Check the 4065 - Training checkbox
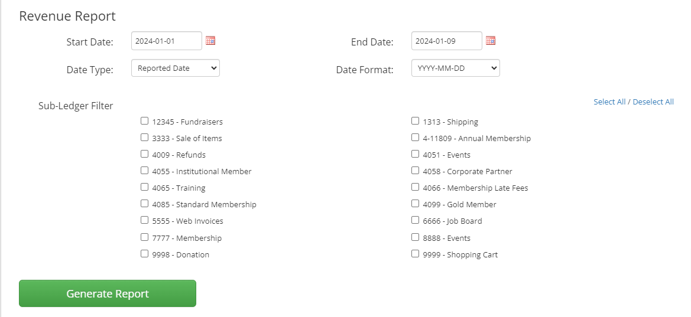The width and height of the screenshot is (691, 317). [145, 187]
